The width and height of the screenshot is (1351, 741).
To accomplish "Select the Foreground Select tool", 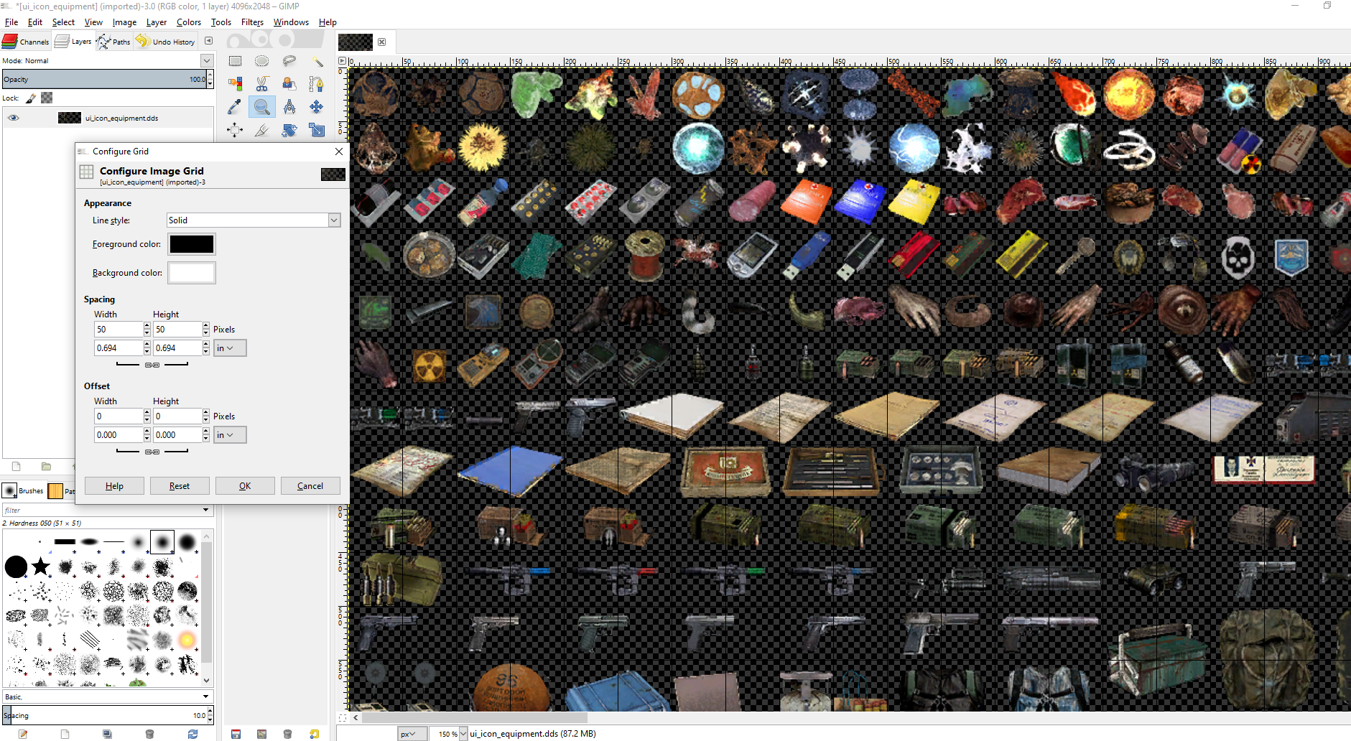I will [289, 84].
